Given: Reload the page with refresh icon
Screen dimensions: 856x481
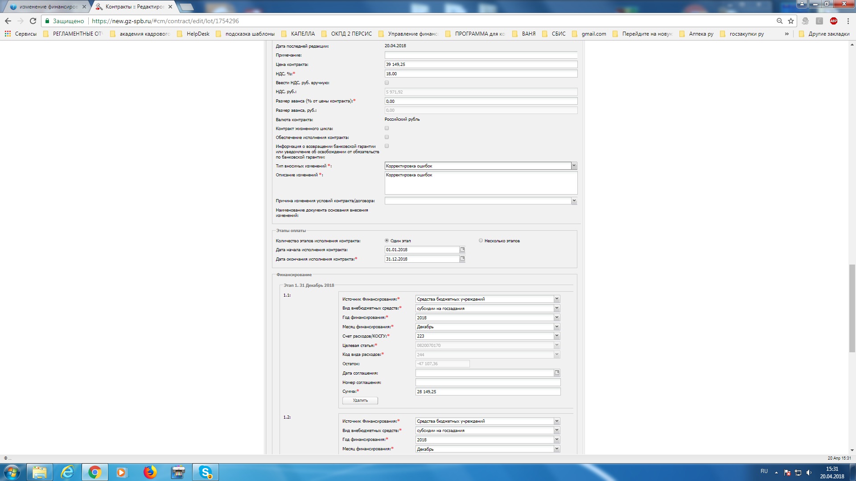Looking at the screenshot, I should point(33,21).
